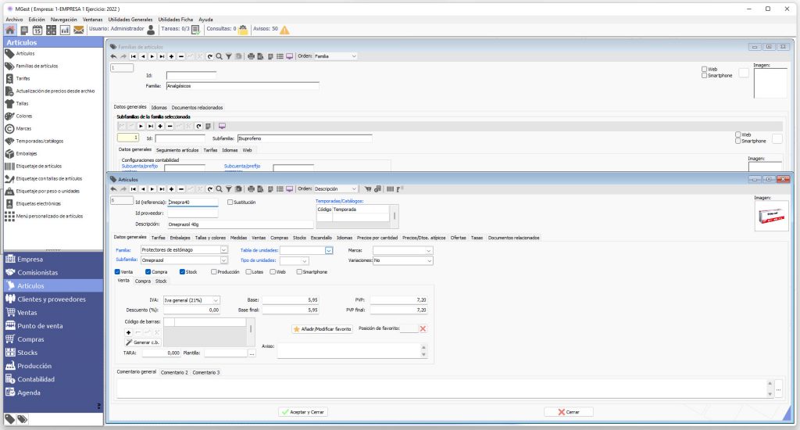Click the red X beside Posición de favorito

point(423,328)
